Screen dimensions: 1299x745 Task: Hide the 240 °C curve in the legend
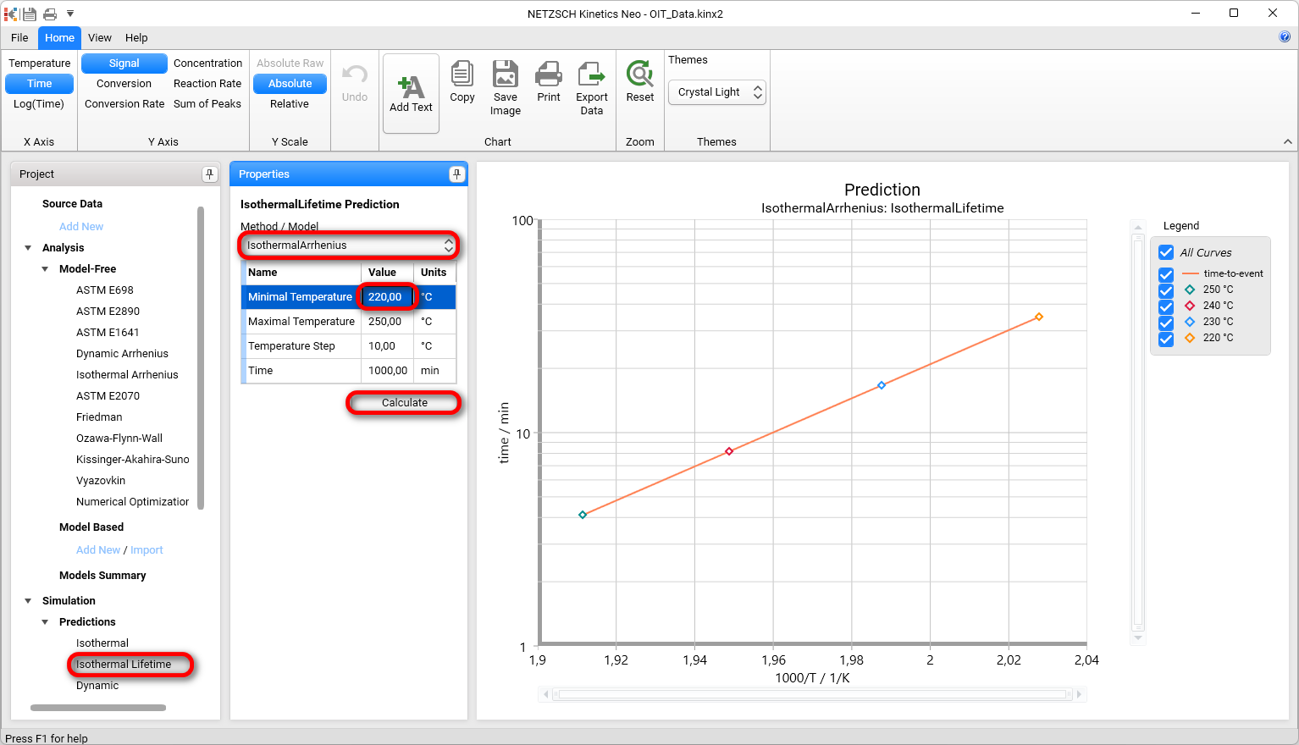point(1166,306)
